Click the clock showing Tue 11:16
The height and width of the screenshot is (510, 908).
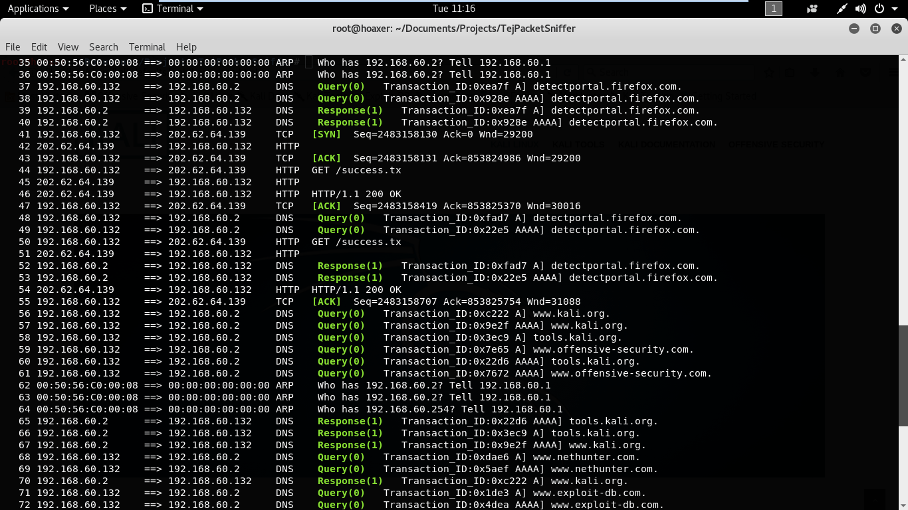point(454,9)
